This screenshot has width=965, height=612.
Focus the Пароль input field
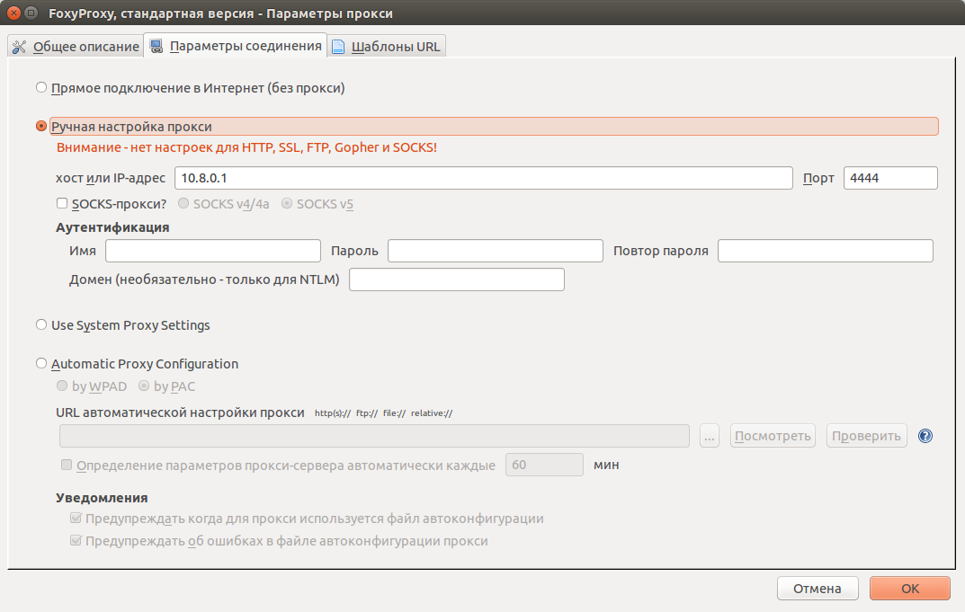tap(496, 251)
